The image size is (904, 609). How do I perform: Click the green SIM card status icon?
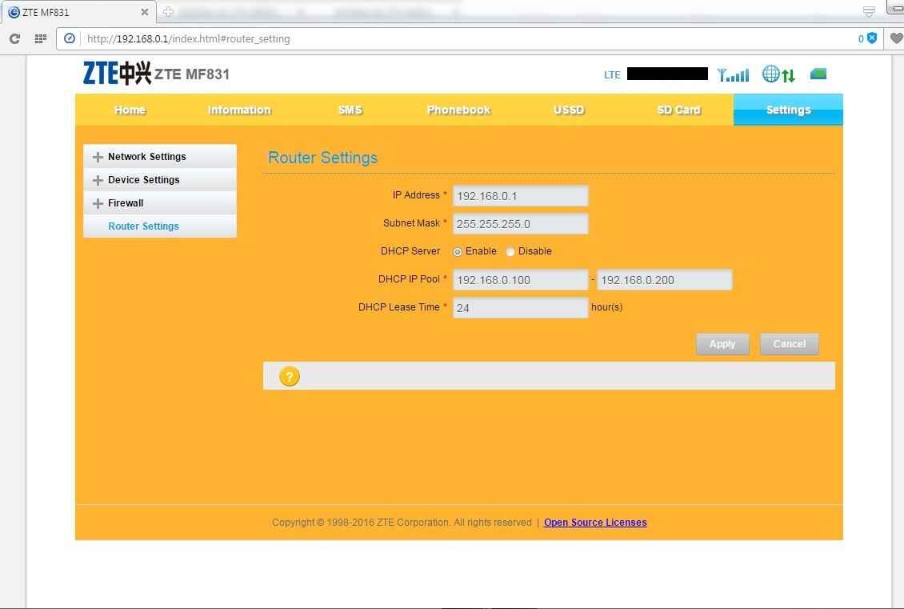818,74
